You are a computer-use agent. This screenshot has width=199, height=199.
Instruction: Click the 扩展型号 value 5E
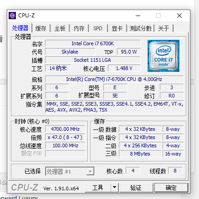[x=115, y=96]
